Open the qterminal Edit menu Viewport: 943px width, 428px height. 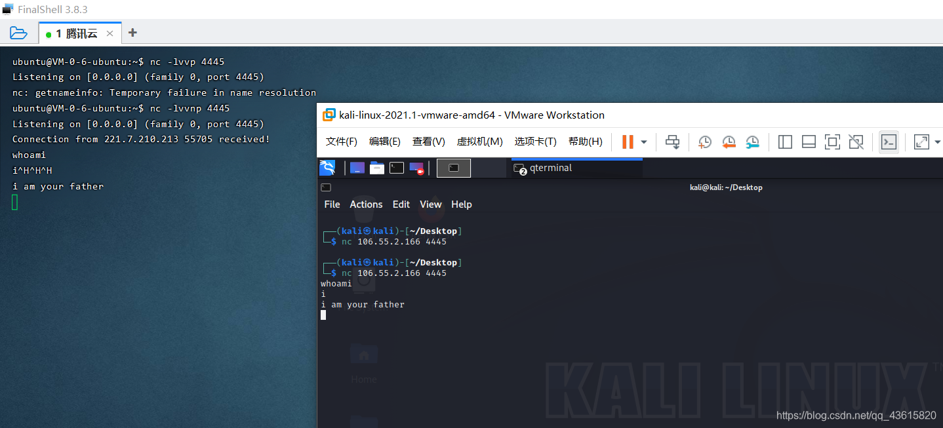pyautogui.click(x=401, y=204)
